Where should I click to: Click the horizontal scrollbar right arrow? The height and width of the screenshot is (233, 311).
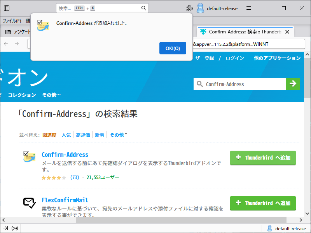301,220
